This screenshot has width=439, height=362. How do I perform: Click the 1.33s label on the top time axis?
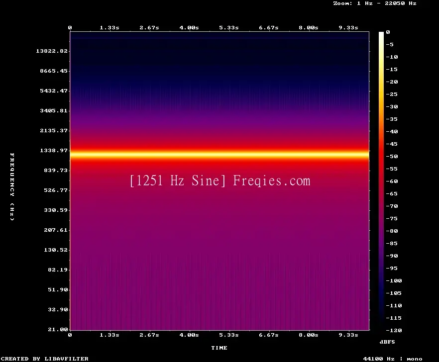tap(110, 28)
